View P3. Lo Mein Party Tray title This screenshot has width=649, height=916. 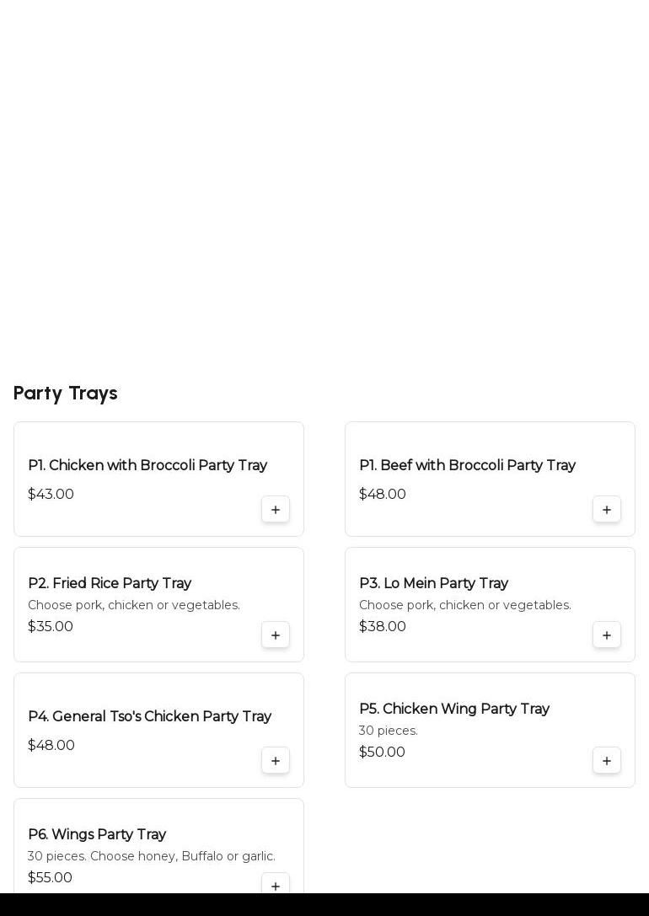(x=433, y=583)
